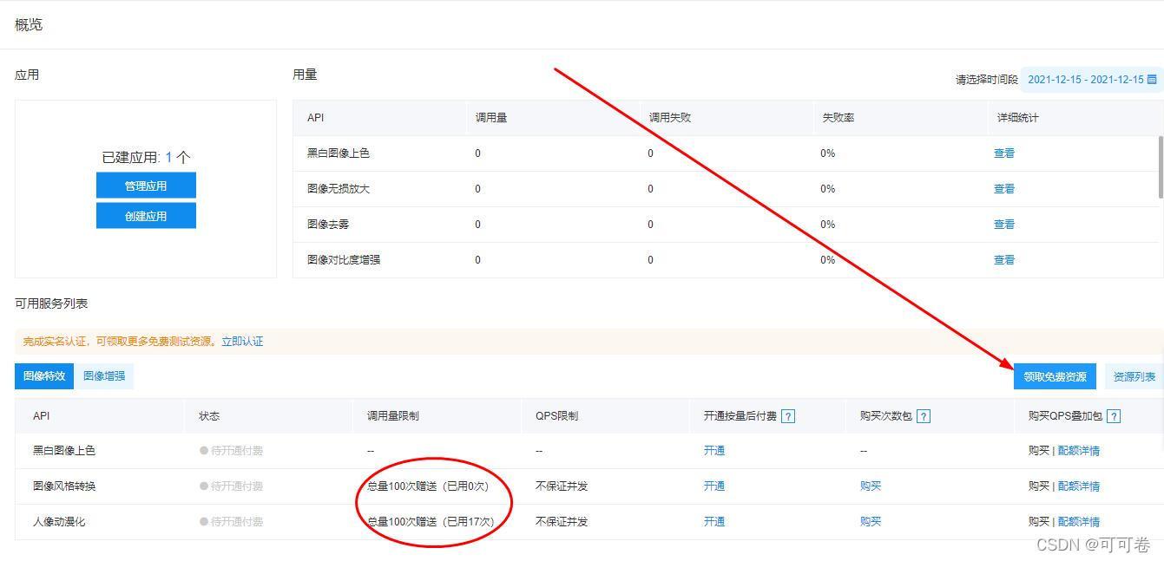Viewport: 1164px width, 561px height.
Task: Click the 失败率 column header
Action: (838, 118)
